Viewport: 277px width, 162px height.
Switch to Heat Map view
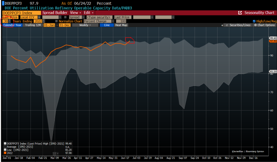[121, 25]
